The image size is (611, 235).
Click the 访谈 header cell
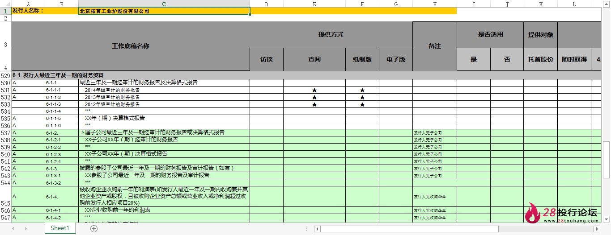(x=267, y=59)
